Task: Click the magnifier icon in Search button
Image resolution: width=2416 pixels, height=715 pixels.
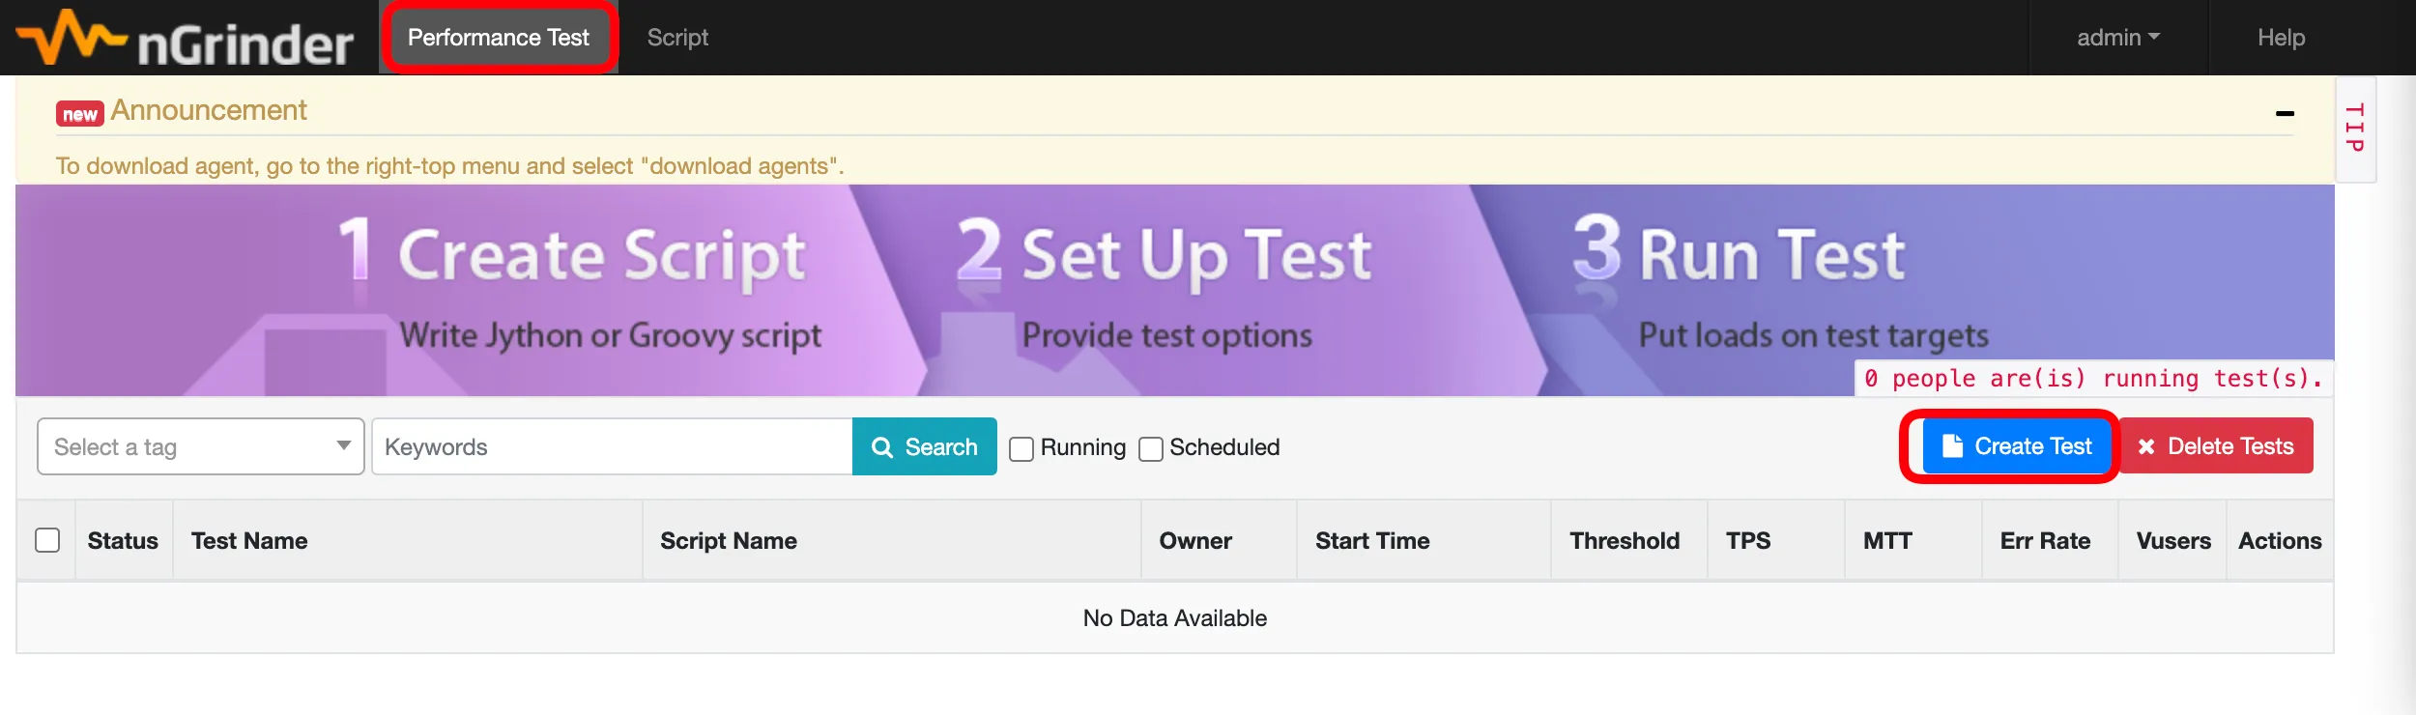Action: pos(881,447)
